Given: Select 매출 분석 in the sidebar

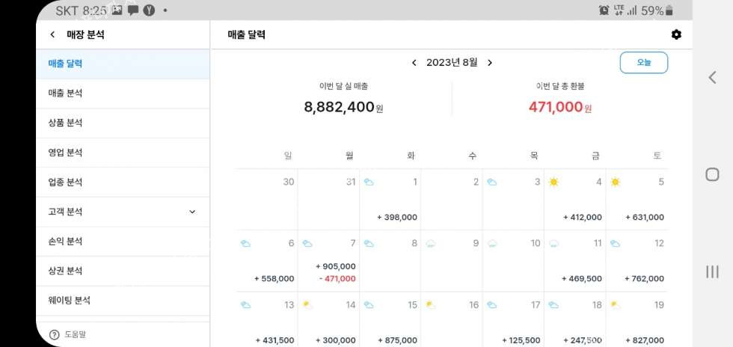Looking at the screenshot, I should 65,93.
